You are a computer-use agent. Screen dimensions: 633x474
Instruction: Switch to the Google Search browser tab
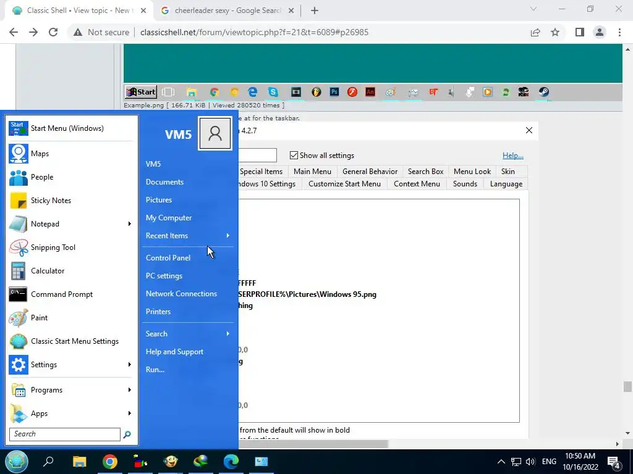[227, 10]
